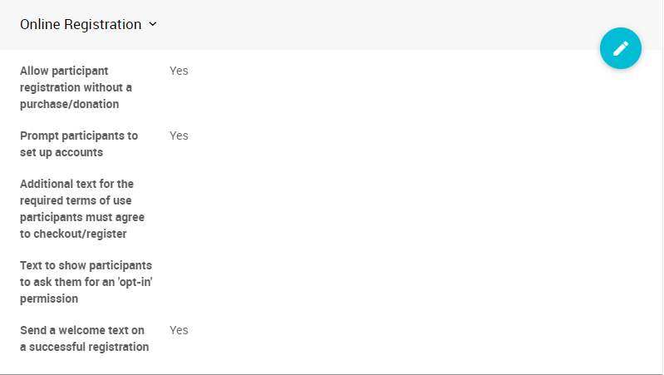Select the 'Text to show participants' label
Viewport: 664px width, 375px height.
pyautogui.click(x=86, y=282)
